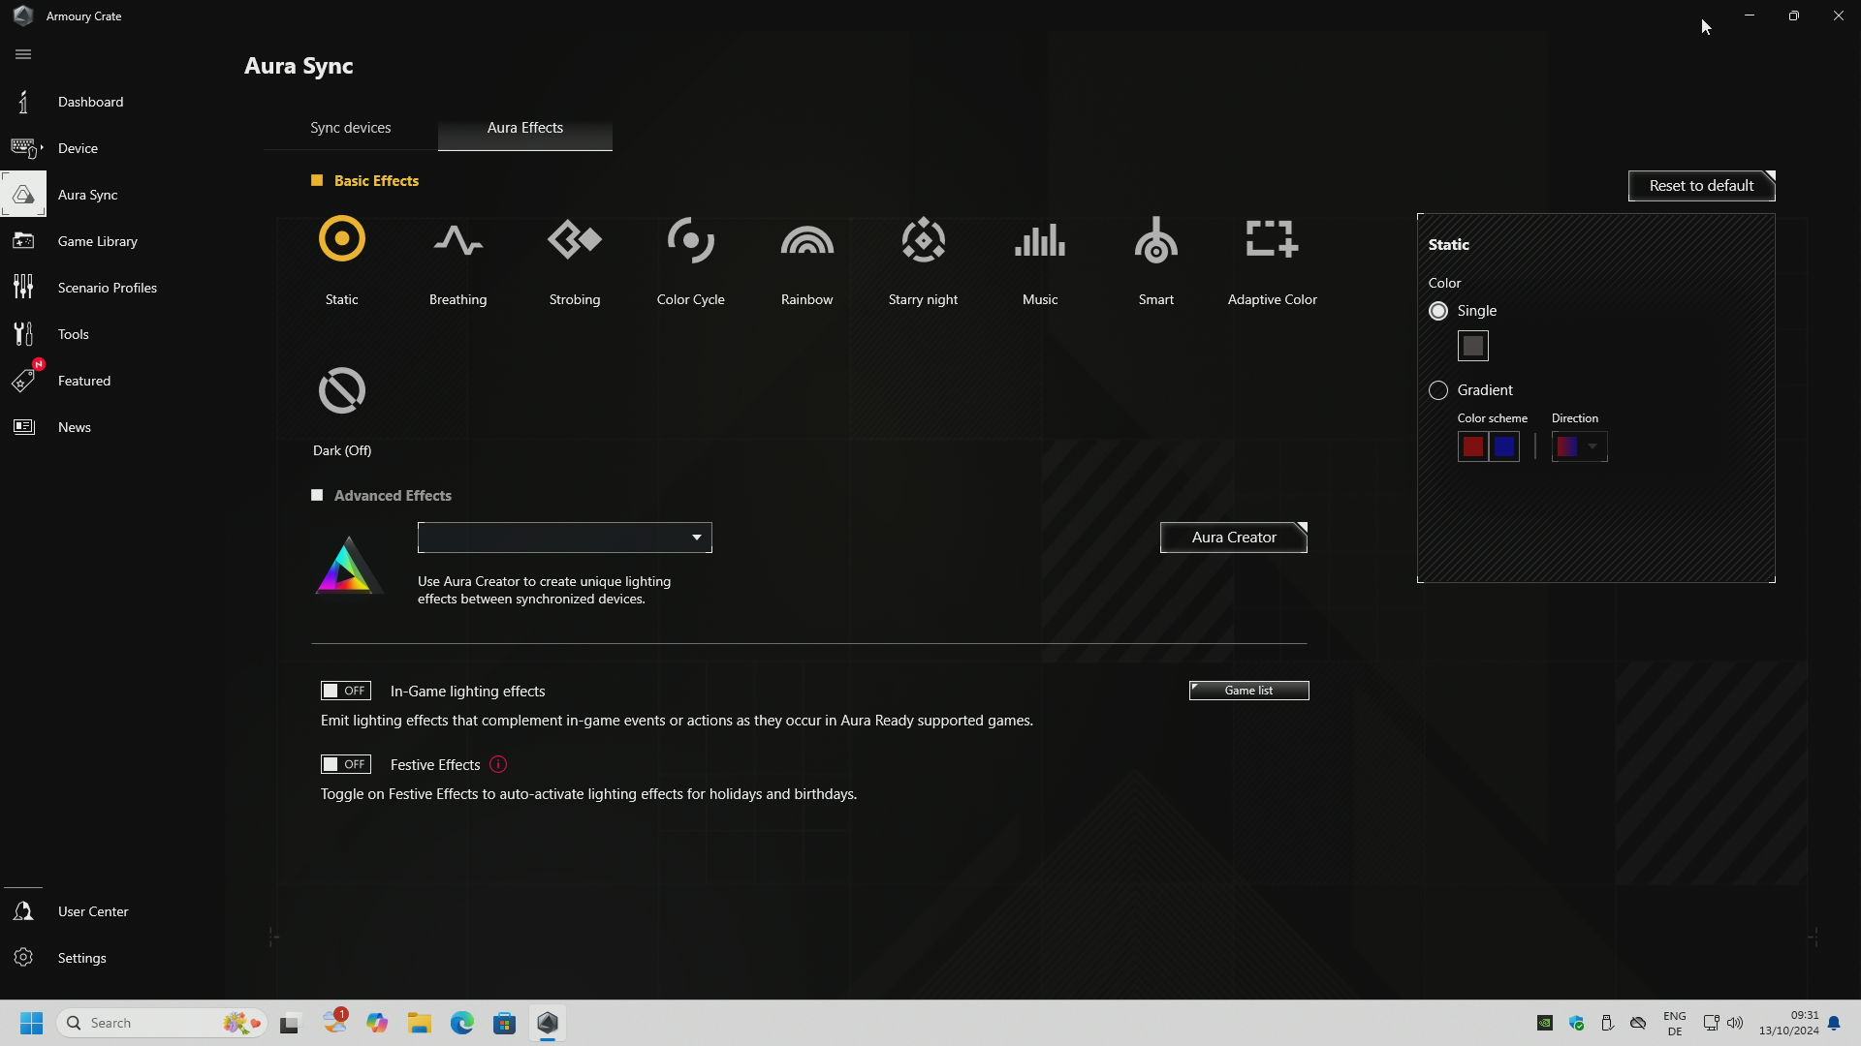Pick the Smart effect icon
The height and width of the screenshot is (1046, 1861).
(x=1155, y=239)
